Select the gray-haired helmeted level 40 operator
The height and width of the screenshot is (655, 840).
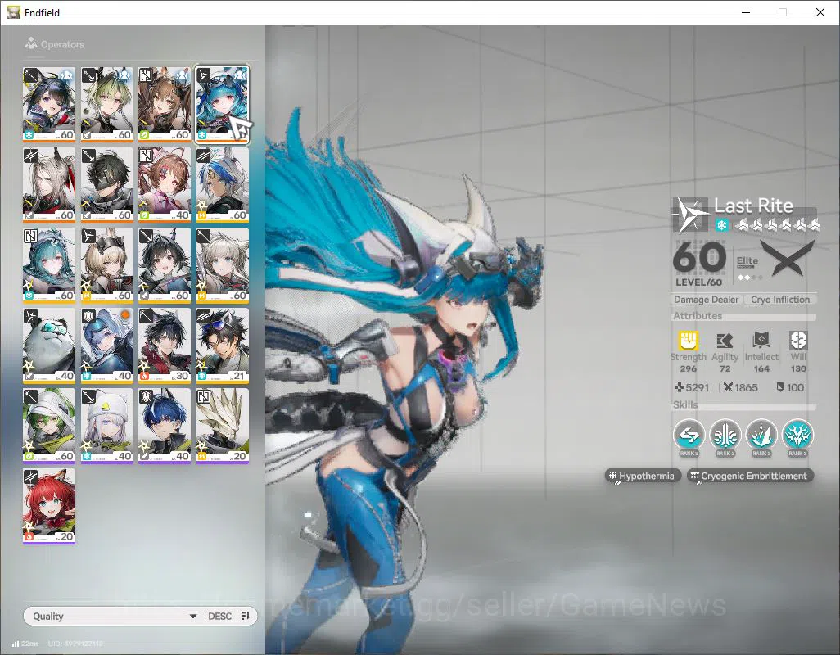click(106, 345)
